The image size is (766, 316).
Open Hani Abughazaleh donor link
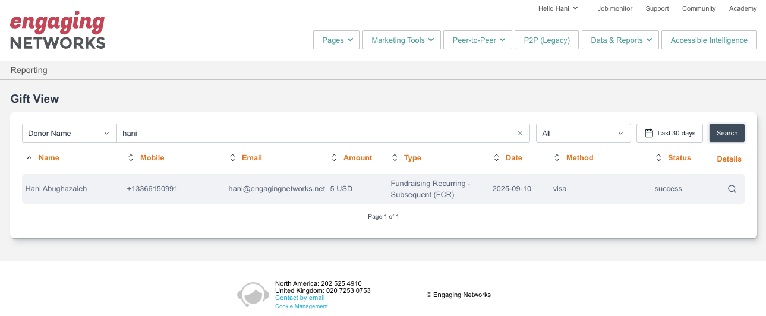click(56, 189)
